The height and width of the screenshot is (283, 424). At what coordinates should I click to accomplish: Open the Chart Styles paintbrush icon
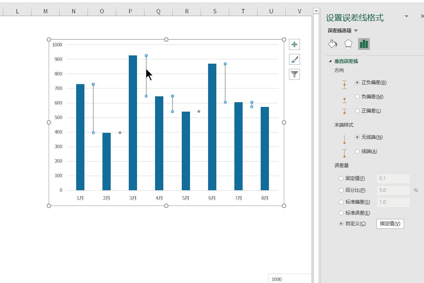coord(294,59)
